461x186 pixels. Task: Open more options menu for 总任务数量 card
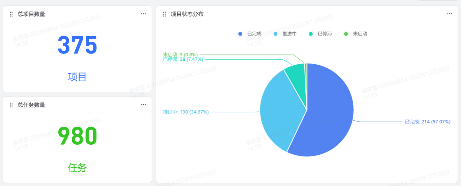(143, 105)
